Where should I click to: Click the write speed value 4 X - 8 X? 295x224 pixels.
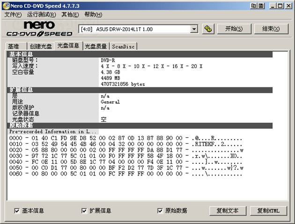[x=151, y=66]
